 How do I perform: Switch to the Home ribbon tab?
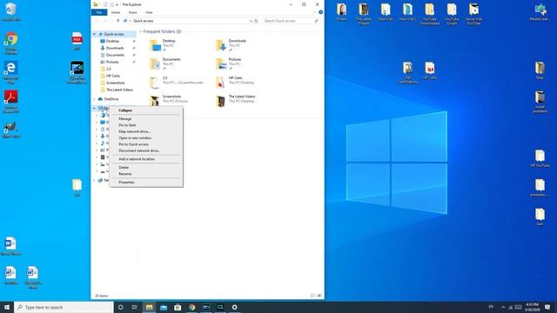pos(116,12)
